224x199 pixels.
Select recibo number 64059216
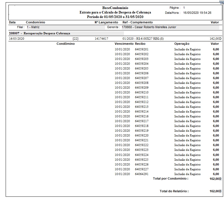pos(141,116)
